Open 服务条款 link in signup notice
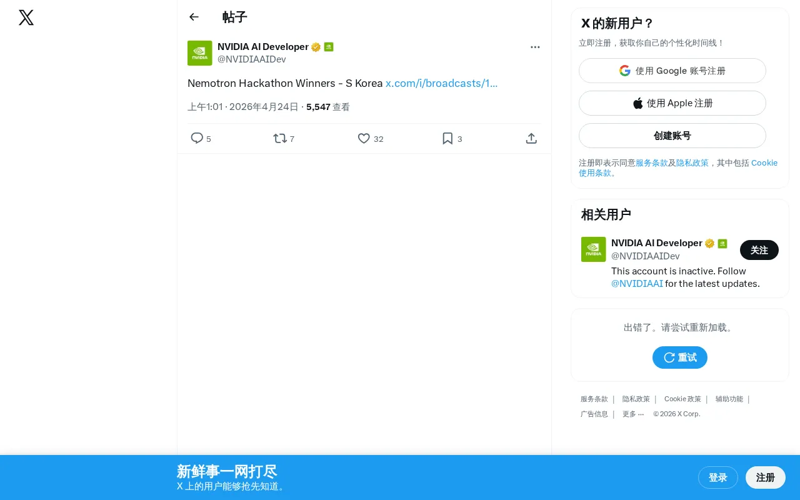800x500 pixels. 652,163
